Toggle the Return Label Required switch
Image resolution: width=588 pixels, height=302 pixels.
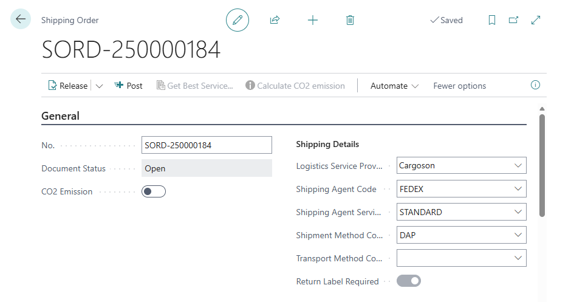(x=408, y=281)
